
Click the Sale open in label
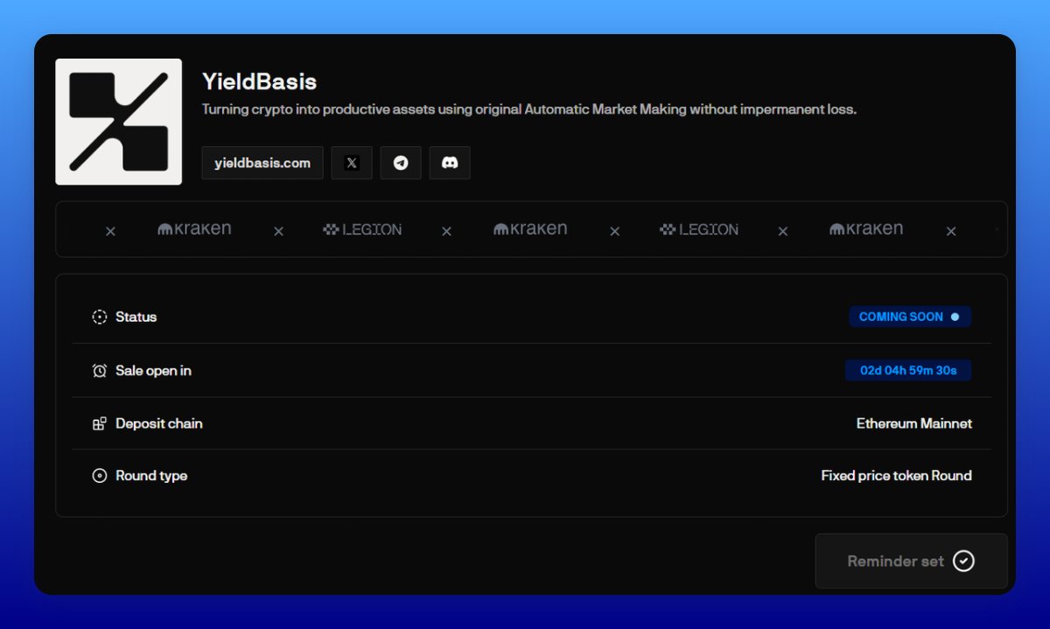[153, 370]
